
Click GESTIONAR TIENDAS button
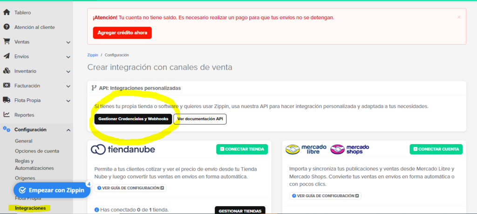point(240,211)
